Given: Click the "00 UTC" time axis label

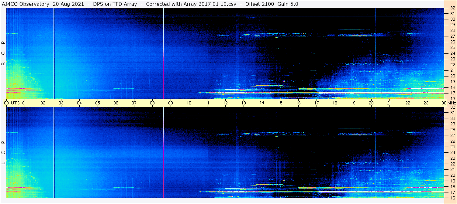Looking at the screenshot, I should point(12,103).
